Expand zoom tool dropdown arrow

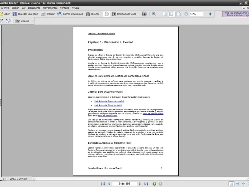click(159, 14)
